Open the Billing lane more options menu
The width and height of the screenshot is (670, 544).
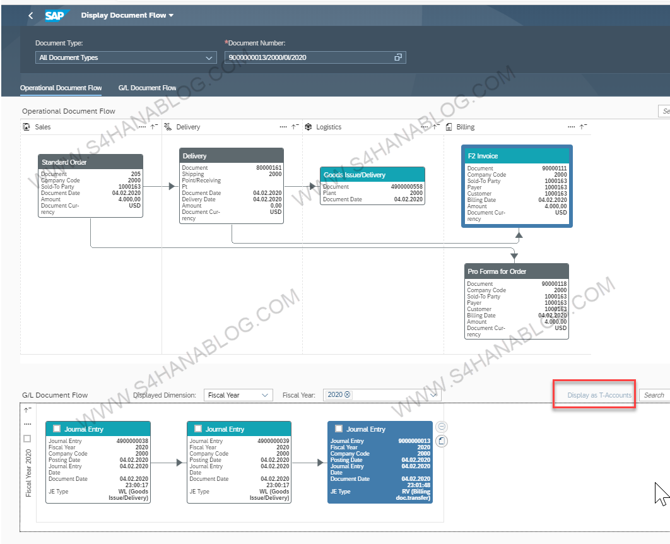coord(572,127)
